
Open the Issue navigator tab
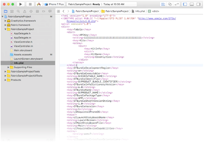pos(24,11)
